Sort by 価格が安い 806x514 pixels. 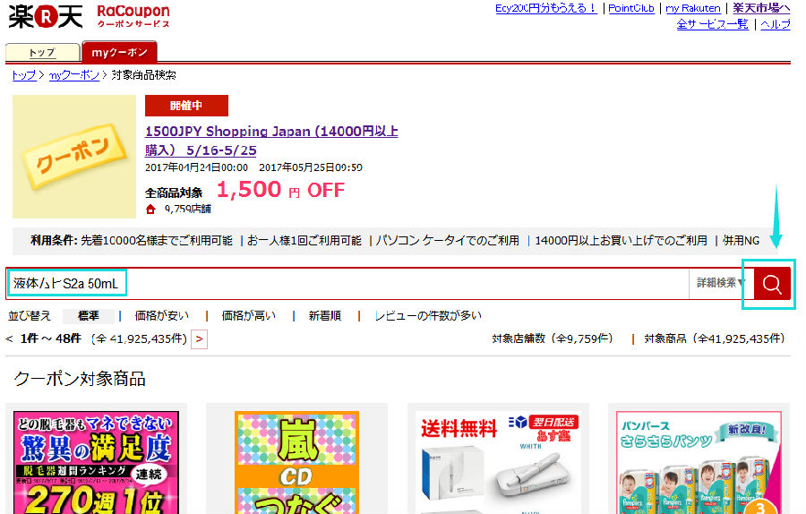(161, 315)
